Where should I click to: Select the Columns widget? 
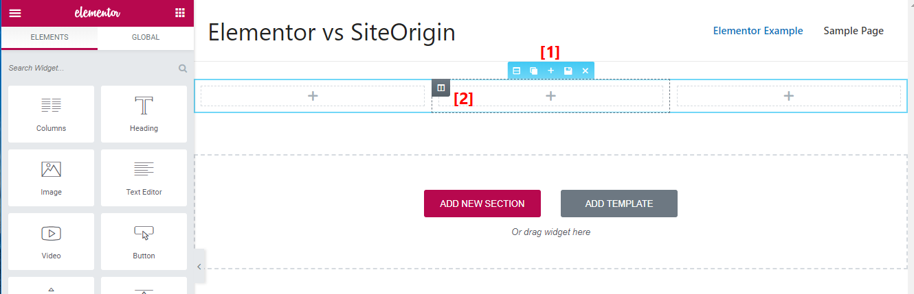52,114
